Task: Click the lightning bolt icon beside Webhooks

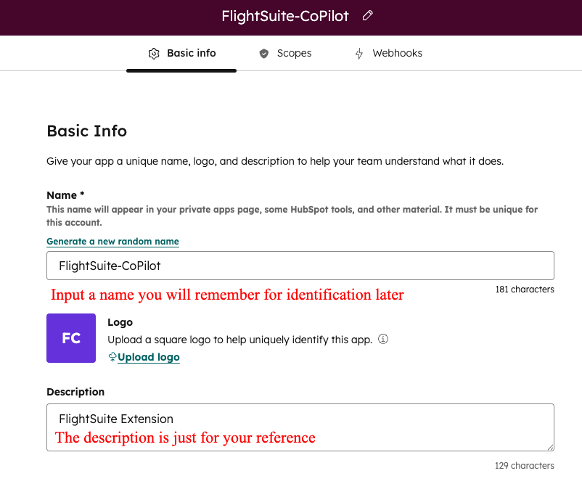Action: [x=358, y=53]
